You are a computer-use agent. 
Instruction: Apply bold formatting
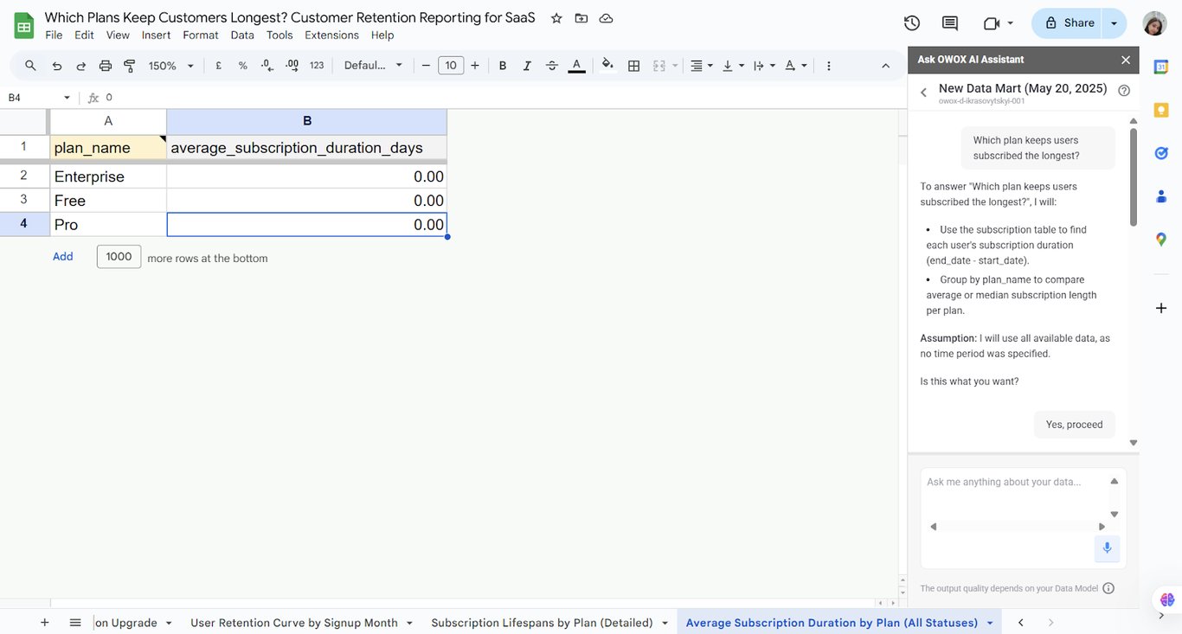[503, 66]
